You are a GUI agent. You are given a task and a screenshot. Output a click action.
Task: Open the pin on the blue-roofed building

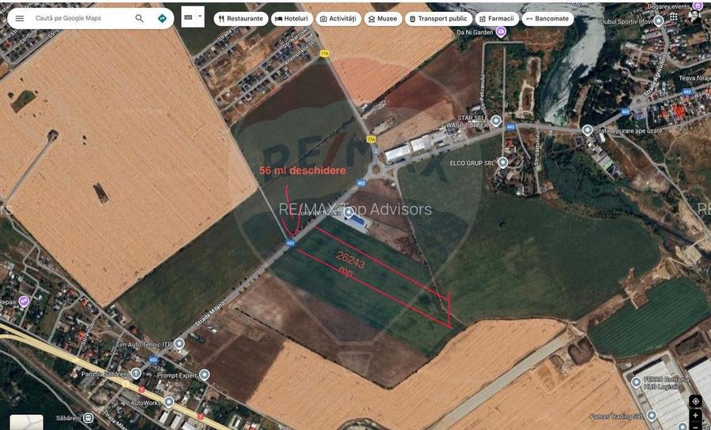348,211
